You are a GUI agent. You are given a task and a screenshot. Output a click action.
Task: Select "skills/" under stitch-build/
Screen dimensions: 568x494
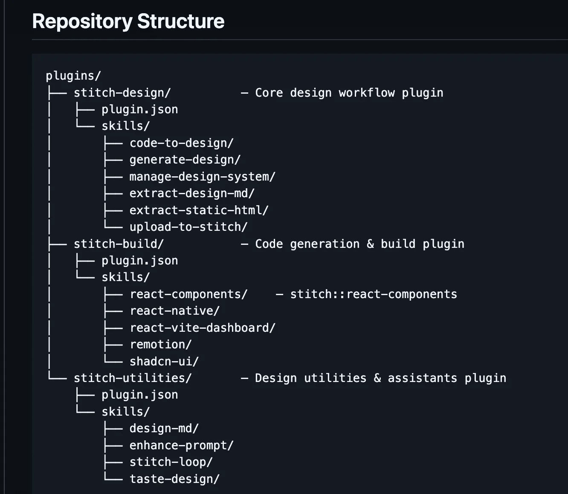click(x=126, y=277)
